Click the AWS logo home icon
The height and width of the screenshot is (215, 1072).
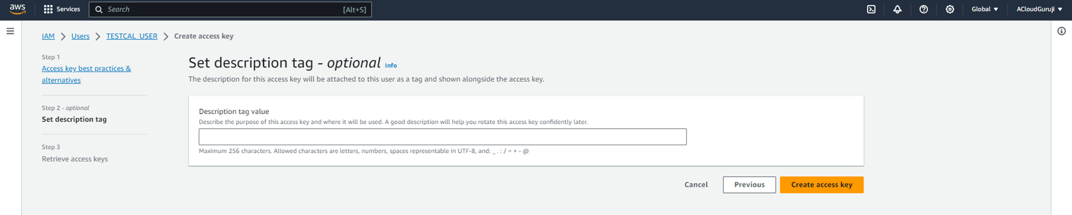(x=17, y=9)
